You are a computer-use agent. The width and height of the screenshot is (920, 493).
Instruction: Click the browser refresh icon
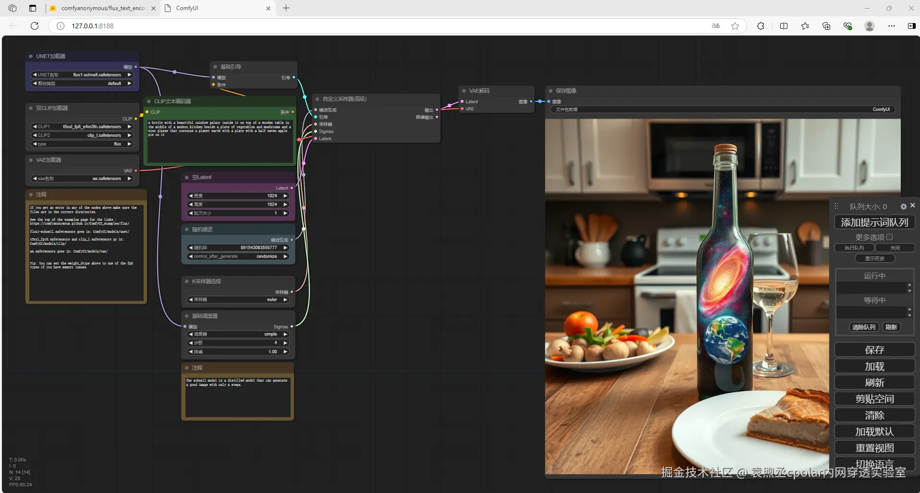point(35,26)
